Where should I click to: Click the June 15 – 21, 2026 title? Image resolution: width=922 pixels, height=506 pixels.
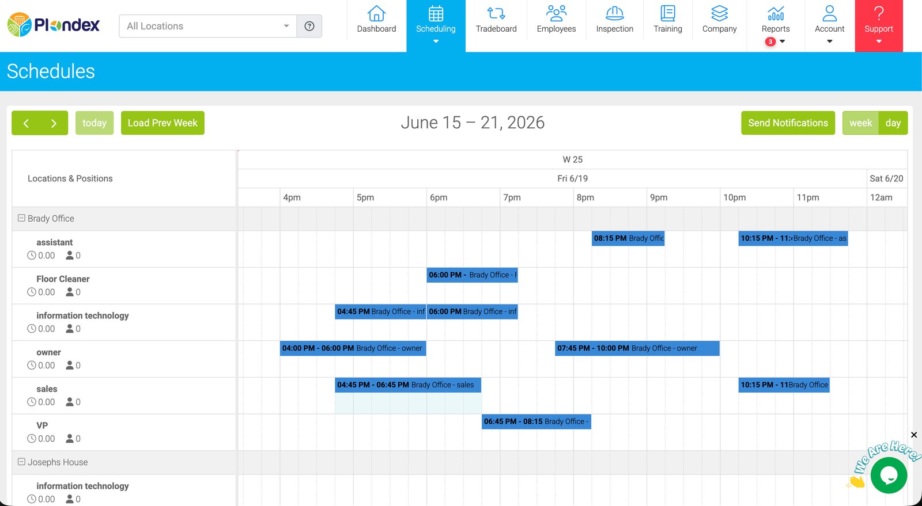[x=473, y=123]
